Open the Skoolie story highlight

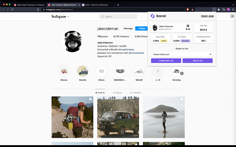pos(83,71)
